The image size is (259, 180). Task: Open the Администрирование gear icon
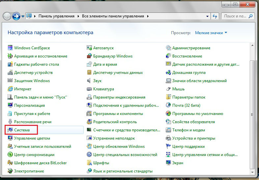point(168,48)
